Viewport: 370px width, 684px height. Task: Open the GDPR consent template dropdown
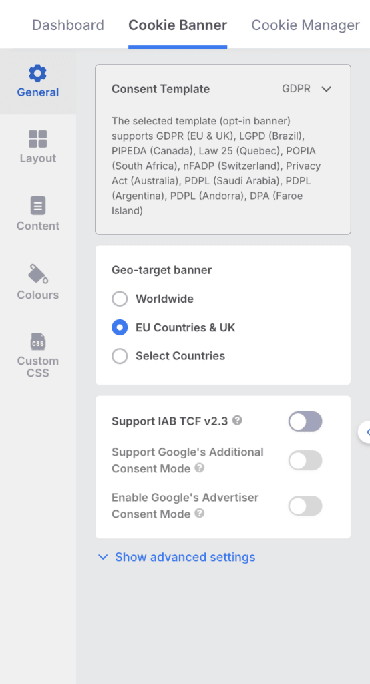tap(307, 89)
